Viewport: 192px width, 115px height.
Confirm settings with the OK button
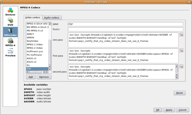click(158, 110)
